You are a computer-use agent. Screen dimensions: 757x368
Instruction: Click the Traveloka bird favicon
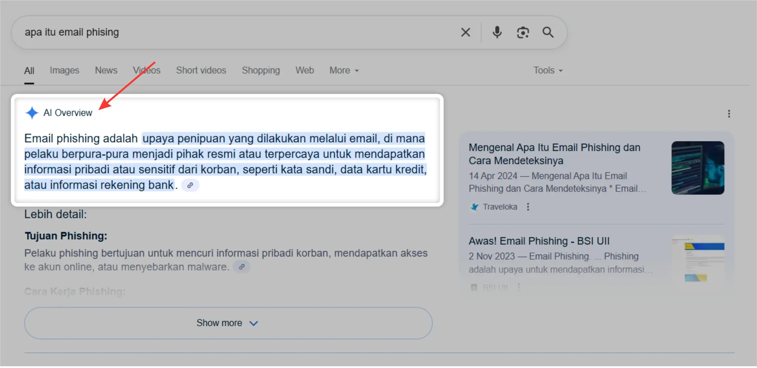(x=474, y=207)
